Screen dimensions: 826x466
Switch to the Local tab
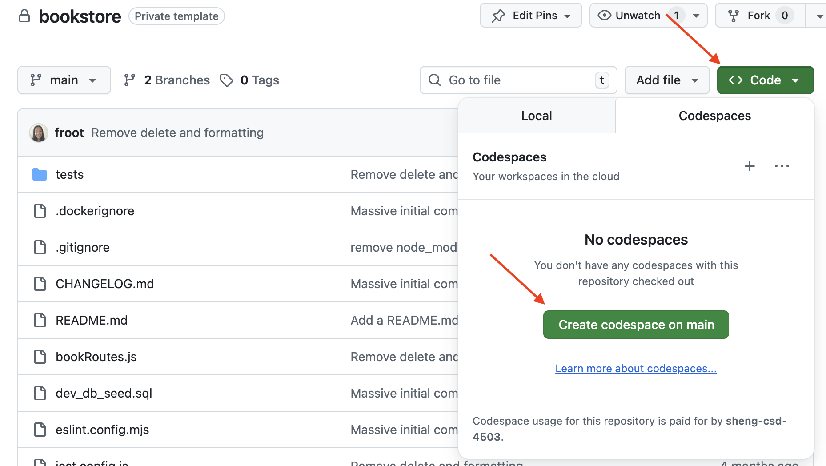click(536, 116)
